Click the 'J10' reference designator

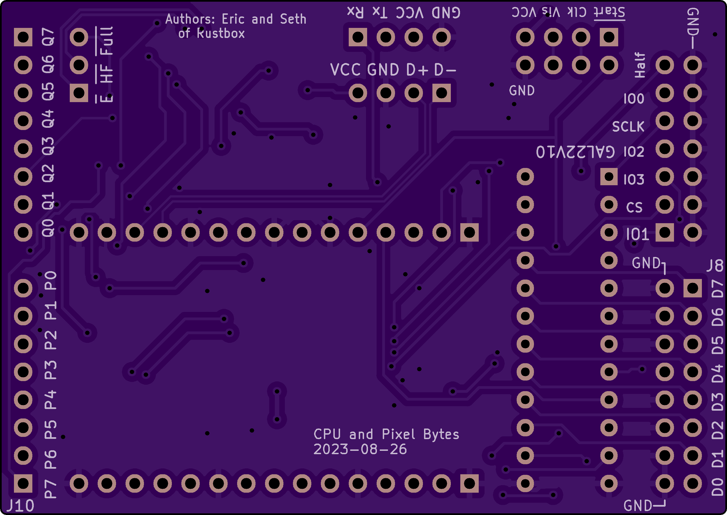click(x=20, y=506)
